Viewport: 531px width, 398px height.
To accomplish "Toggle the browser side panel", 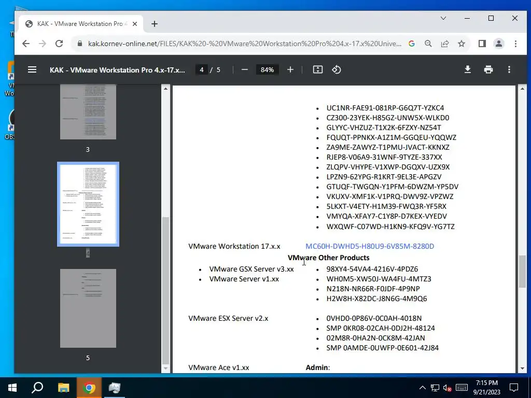I will (x=482, y=44).
